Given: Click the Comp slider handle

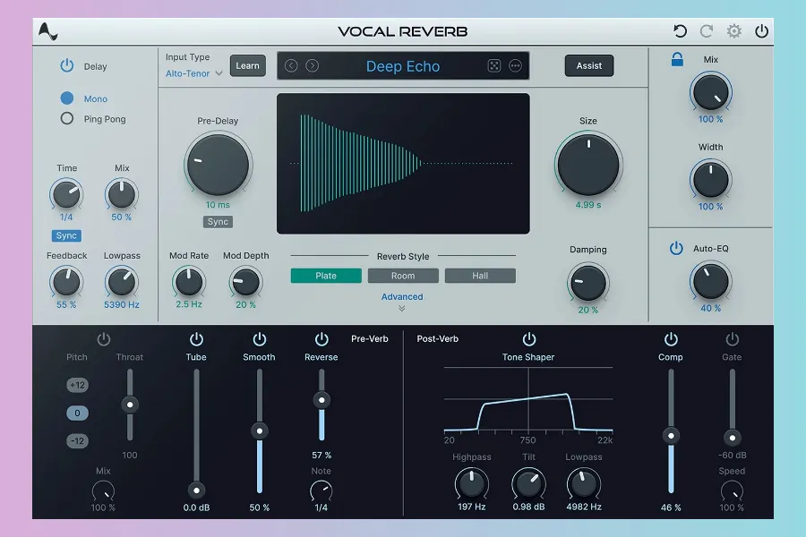Looking at the screenshot, I should pyautogui.click(x=670, y=436).
